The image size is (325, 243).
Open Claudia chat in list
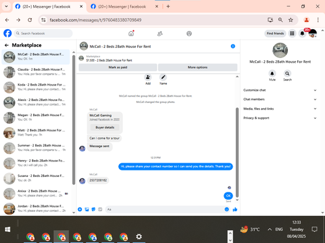tap(36, 72)
